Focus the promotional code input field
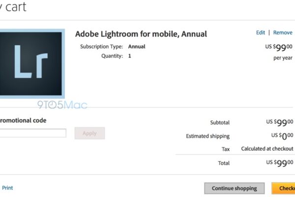This screenshot has height=197, width=295. point(32,133)
